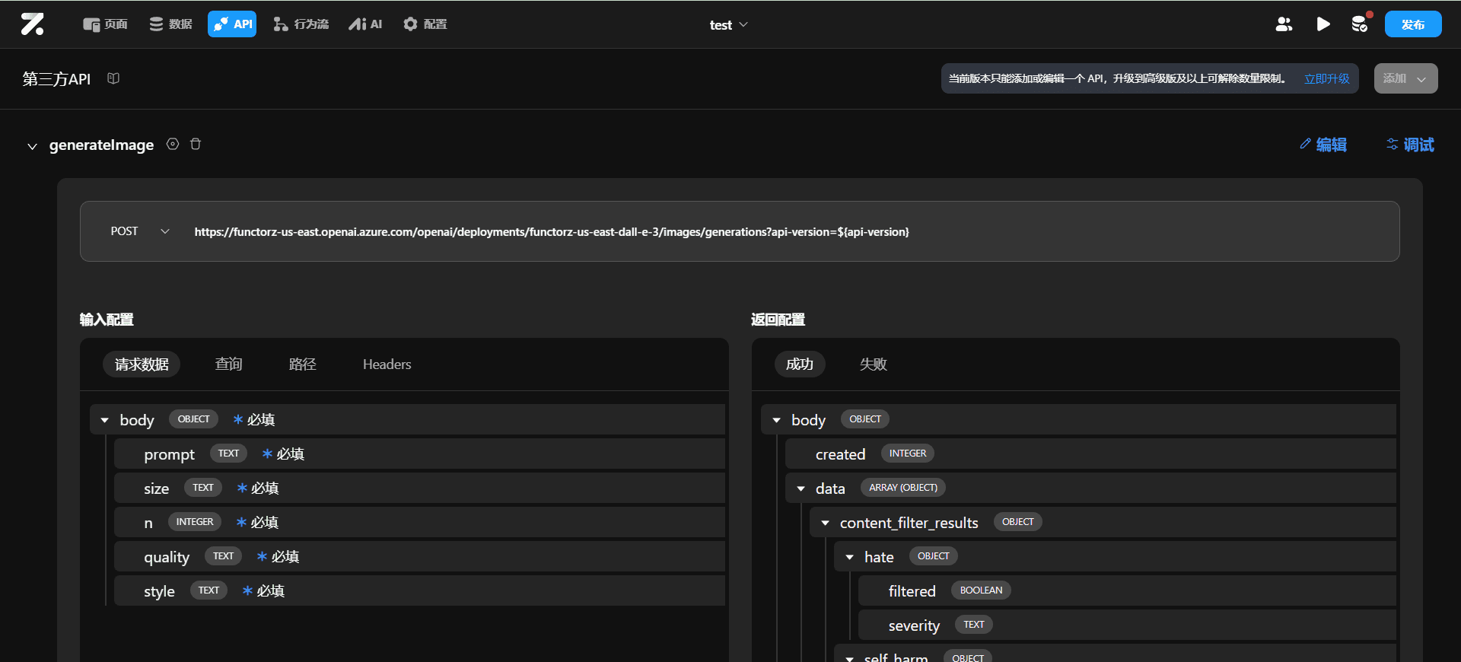Click the API request URL field
The image size is (1461, 662).
(x=552, y=232)
